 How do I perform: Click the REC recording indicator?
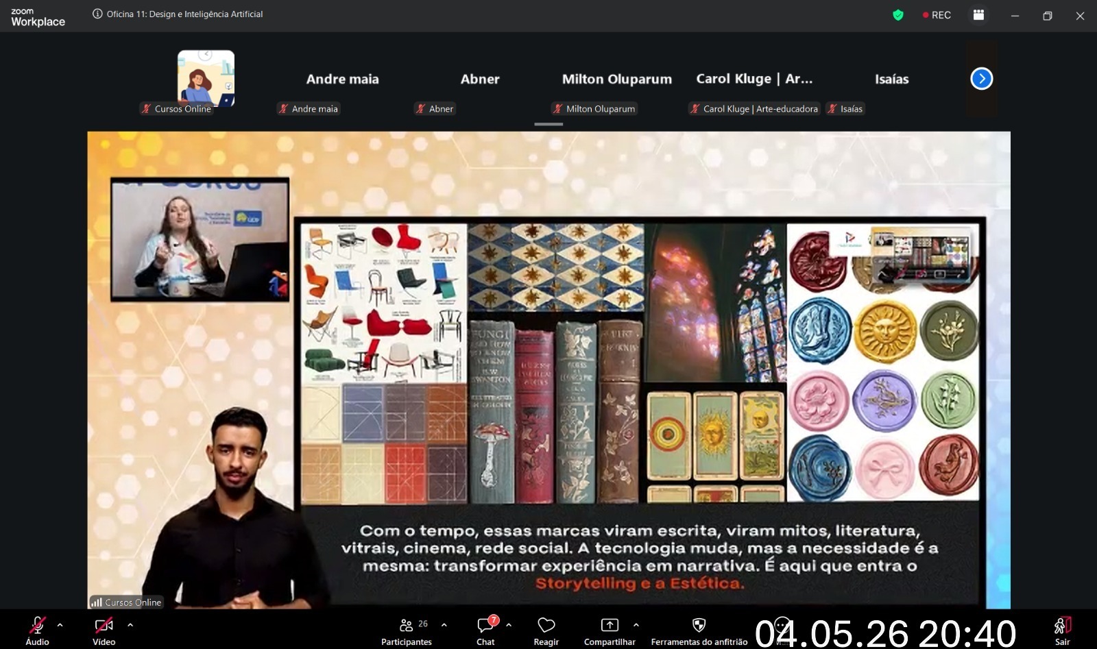click(937, 15)
